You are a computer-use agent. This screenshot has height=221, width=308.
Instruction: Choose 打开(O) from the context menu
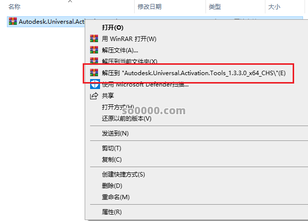pos(112,27)
